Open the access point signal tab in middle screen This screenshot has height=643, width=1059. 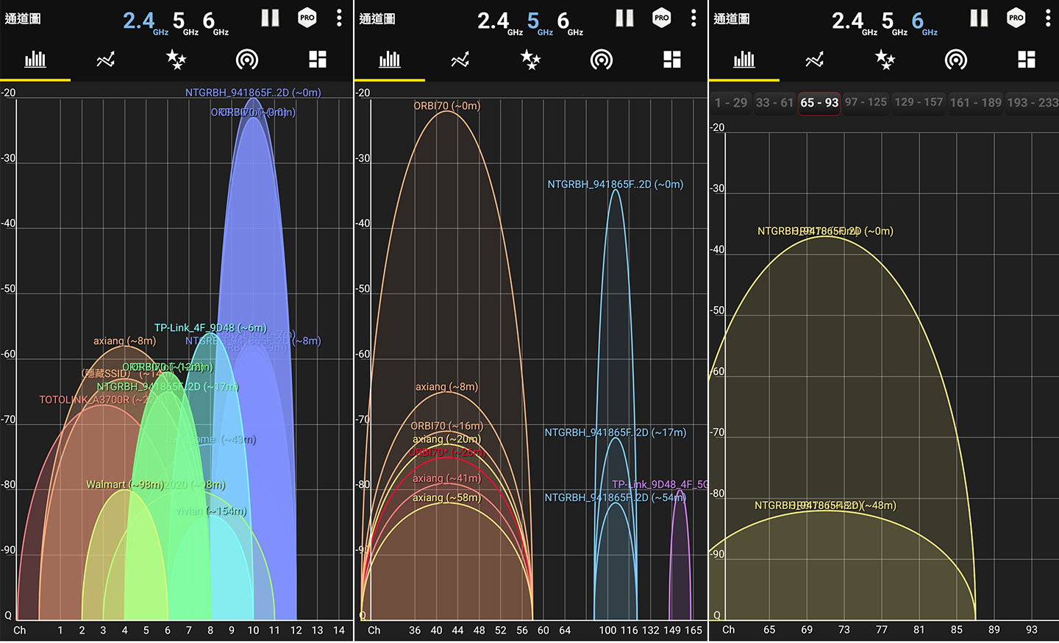click(x=602, y=60)
